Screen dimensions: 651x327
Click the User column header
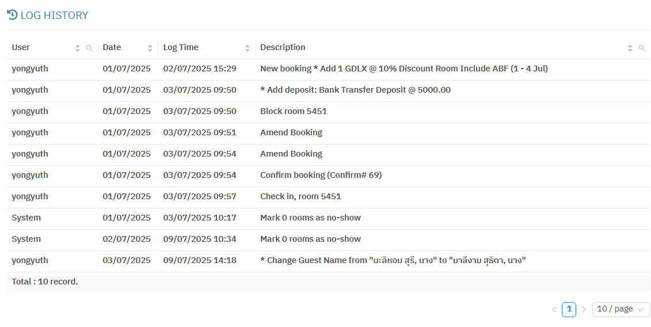[21, 47]
